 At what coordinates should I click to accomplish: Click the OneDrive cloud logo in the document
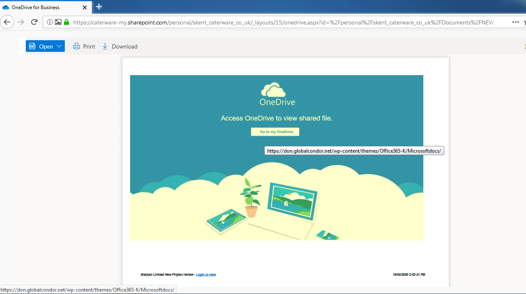pos(273,90)
